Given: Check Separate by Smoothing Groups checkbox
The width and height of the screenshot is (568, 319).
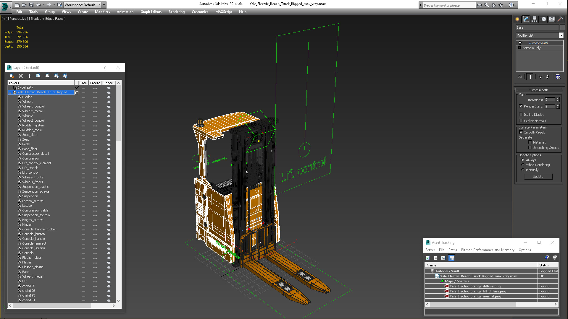Looking at the screenshot, I should coord(530,148).
